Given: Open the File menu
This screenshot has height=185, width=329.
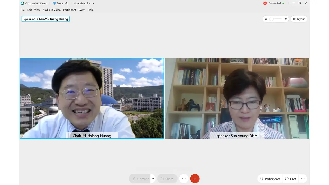Looking at the screenshot, I should 23,10.
